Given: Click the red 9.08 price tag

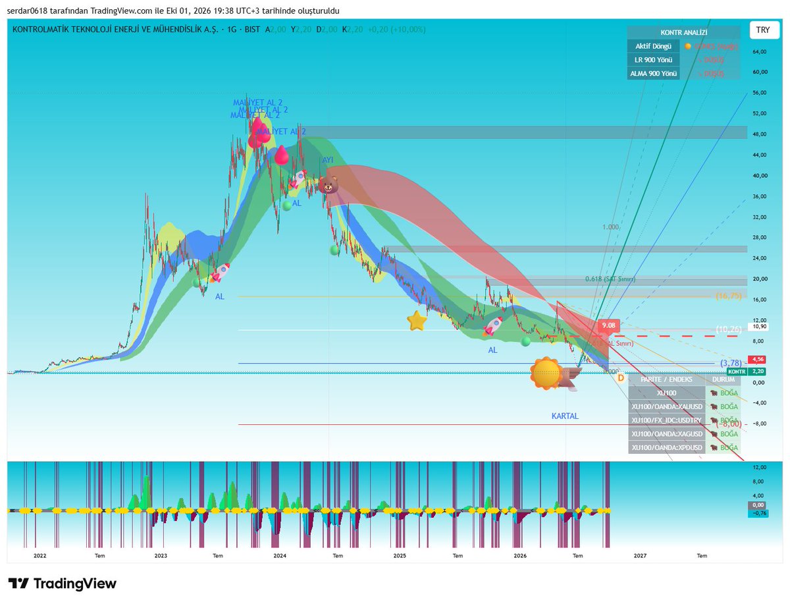Looking at the screenshot, I should point(608,325).
